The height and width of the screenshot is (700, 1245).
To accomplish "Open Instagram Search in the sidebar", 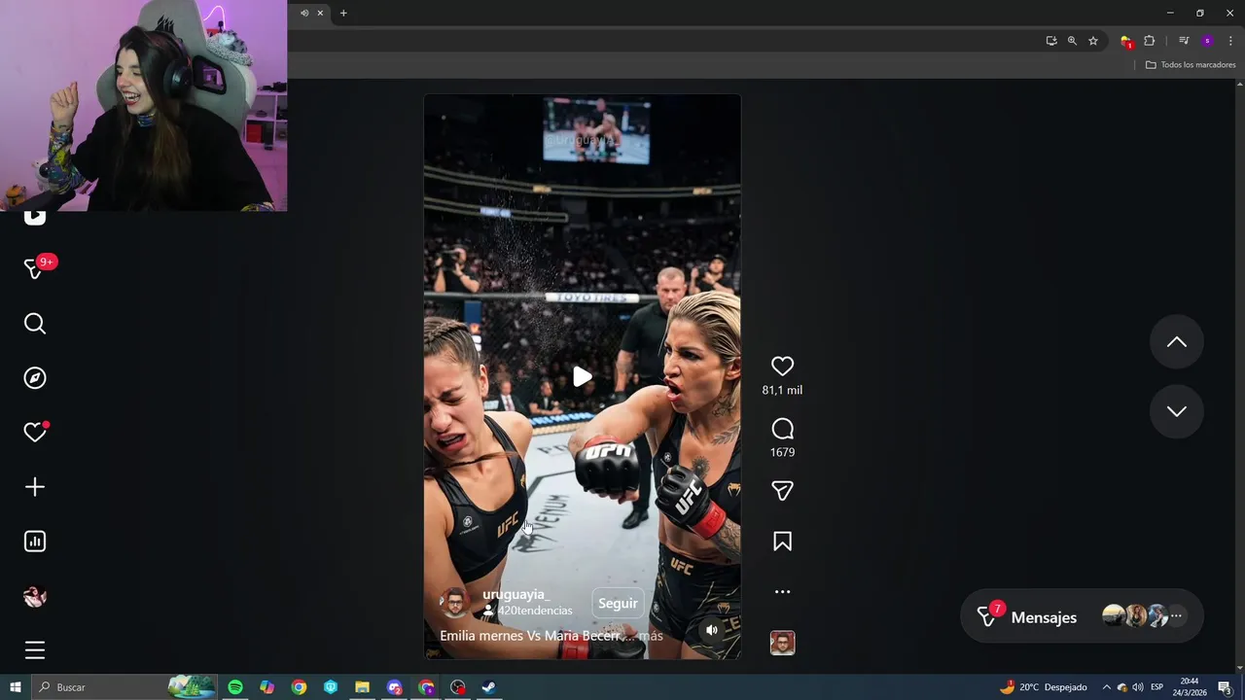I will click(35, 324).
